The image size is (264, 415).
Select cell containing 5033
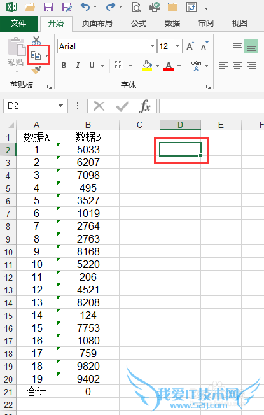pyautogui.click(x=88, y=150)
